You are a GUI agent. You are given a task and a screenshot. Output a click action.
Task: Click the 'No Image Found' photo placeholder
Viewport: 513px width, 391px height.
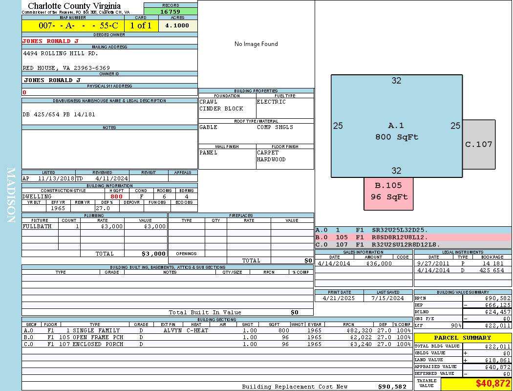point(256,44)
